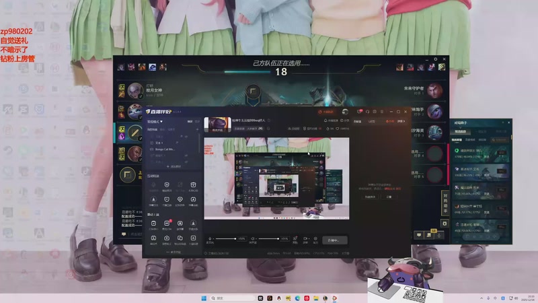This screenshot has height=303, width=538.
Task: Select the Bongo Cat Me... source
Action: (171, 149)
